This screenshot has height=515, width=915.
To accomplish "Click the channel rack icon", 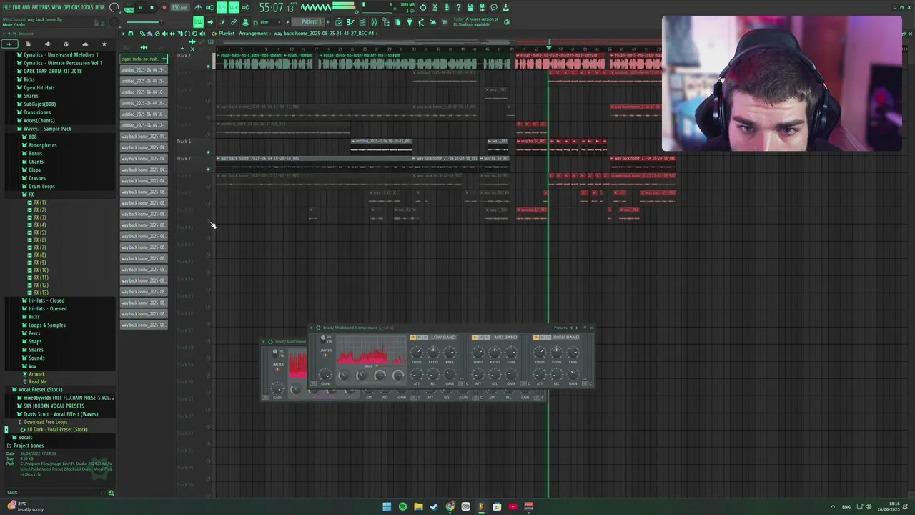I will (x=362, y=22).
